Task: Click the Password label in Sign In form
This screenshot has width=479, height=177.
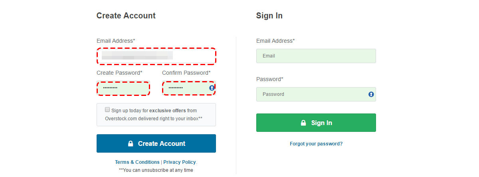Action: point(270,79)
